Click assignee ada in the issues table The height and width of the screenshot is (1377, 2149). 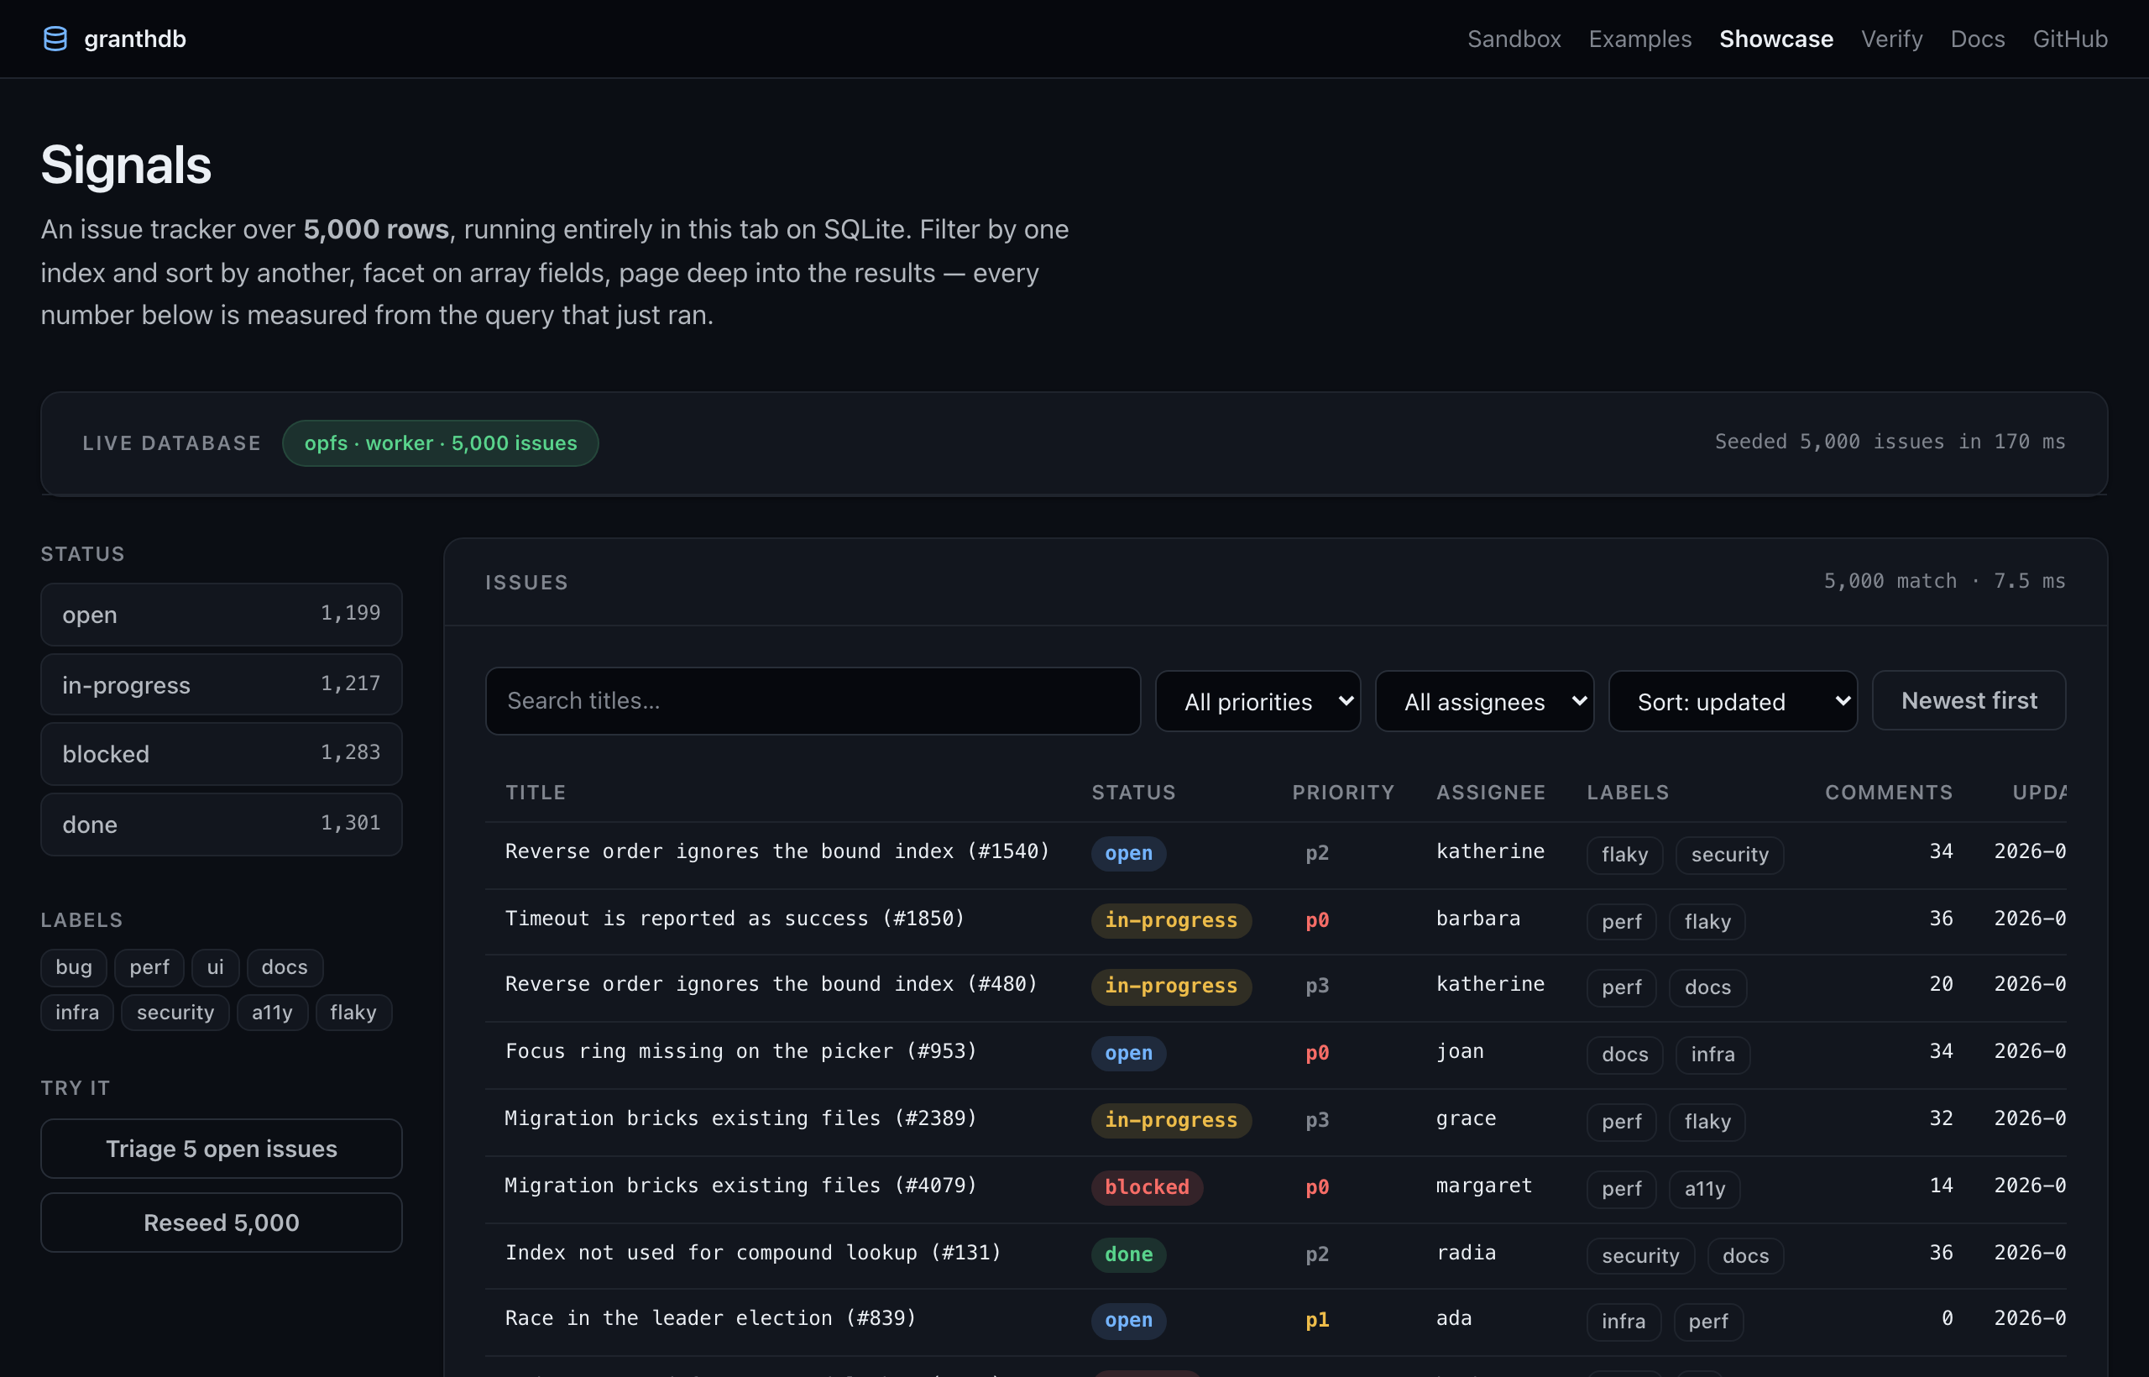tap(1454, 1317)
